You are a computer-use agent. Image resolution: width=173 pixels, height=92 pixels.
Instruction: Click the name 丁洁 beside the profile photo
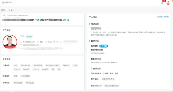click(22, 36)
